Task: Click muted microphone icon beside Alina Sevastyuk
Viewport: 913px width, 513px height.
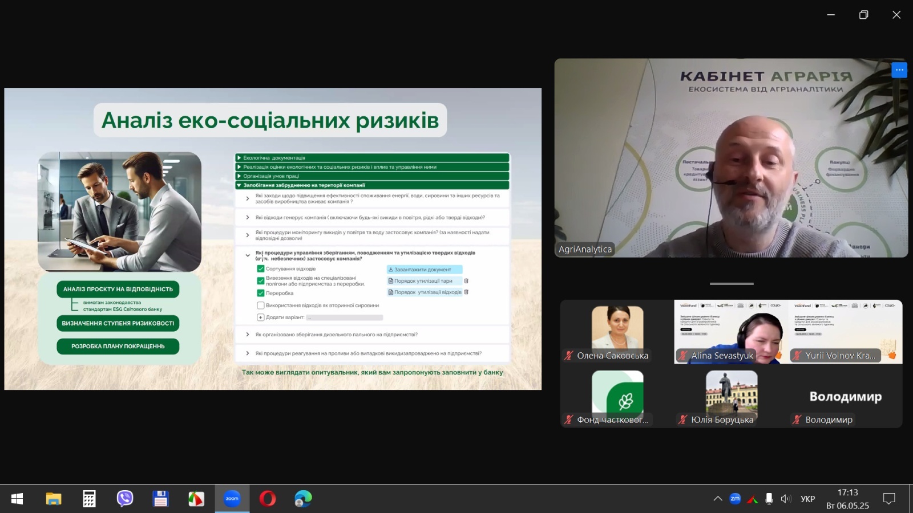Action: (x=682, y=356)
